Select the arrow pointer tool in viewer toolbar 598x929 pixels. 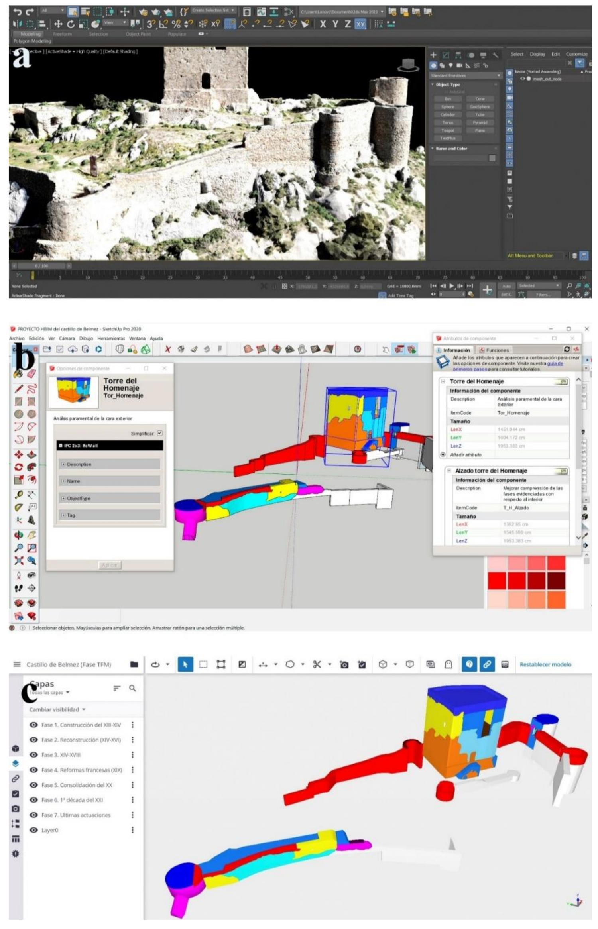[185, 664]
